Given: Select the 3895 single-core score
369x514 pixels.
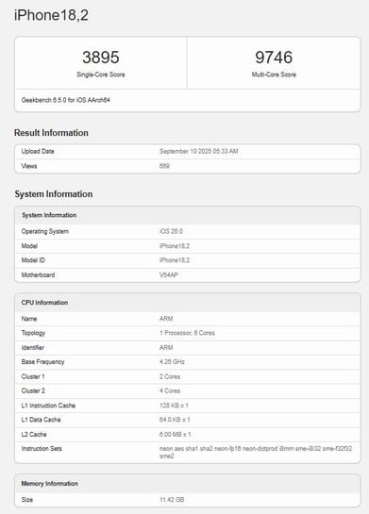Looking at the screenshot, I should click(101, 58).
